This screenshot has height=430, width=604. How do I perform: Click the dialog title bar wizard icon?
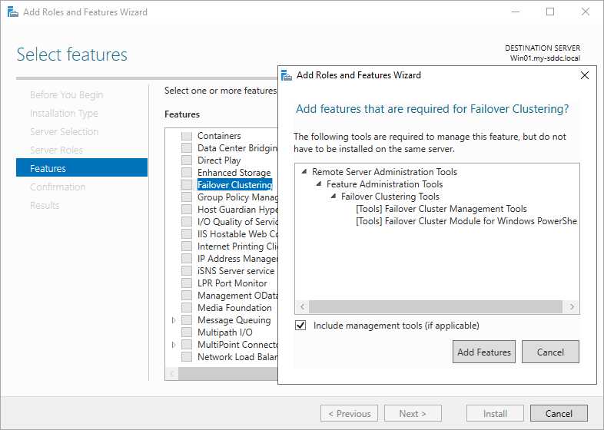(x=287, y=75)
